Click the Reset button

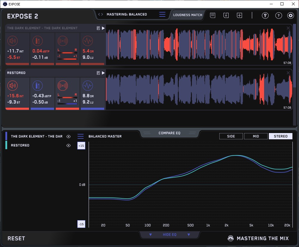point(16,238)
